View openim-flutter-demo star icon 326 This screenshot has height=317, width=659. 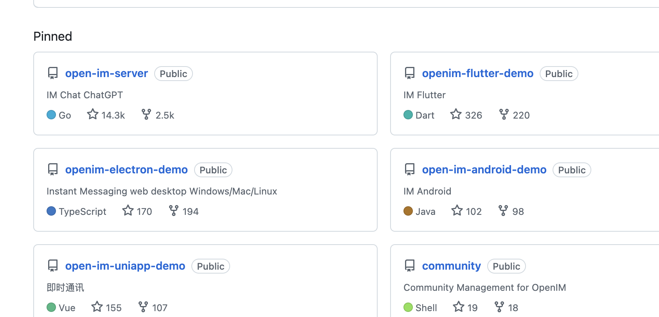[x=456, y=114]
